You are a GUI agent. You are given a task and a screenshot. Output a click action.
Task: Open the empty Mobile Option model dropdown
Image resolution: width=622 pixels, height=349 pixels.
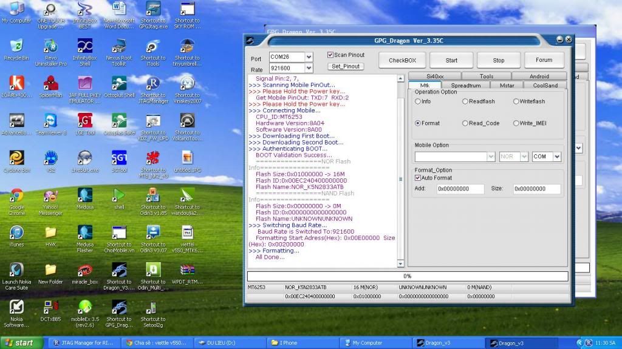491,157
